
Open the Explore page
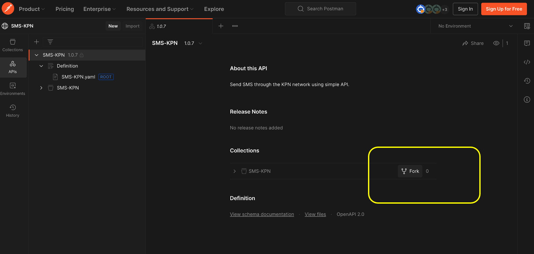click(214, 9)
